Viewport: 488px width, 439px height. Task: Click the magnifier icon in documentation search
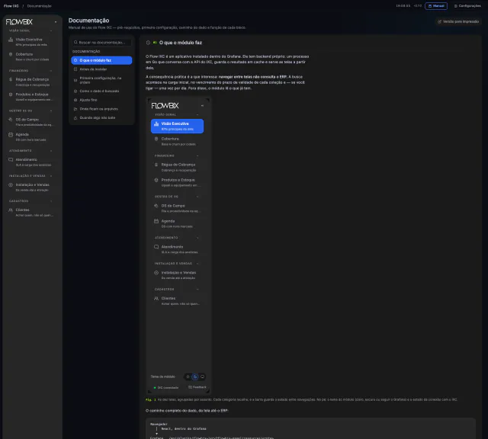coord(75,43)
